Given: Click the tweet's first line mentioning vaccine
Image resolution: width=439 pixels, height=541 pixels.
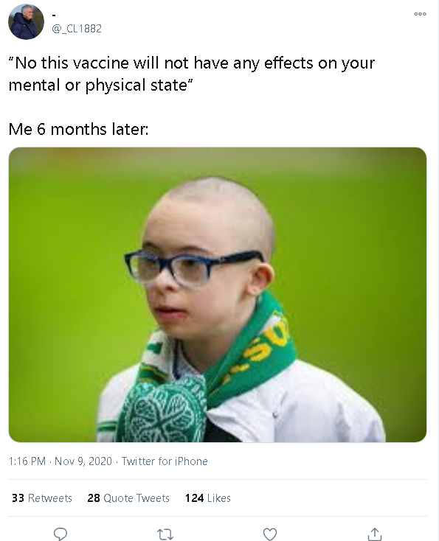Looking at the screenshot, I should tap(192, 63).
